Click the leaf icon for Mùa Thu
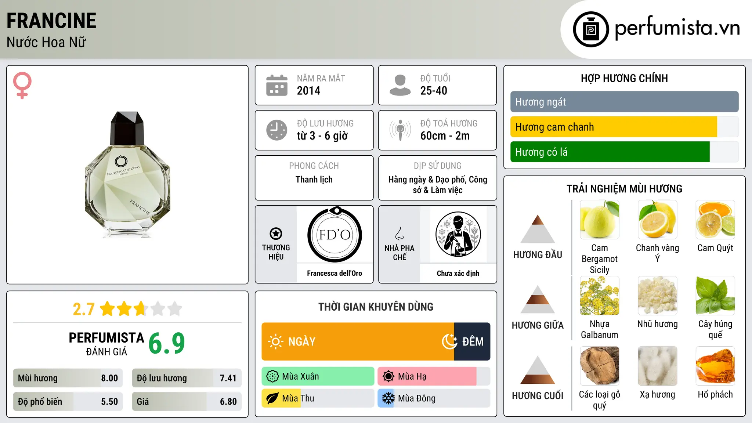 tap(272, 398)
